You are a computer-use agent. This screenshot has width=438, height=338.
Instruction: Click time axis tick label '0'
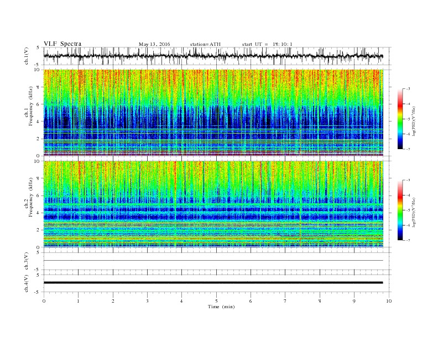44,301
